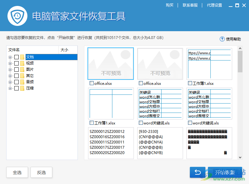249x184 pixels.
Task: Open 代理设置 in the top bar
Action: (x=214, y=5)
